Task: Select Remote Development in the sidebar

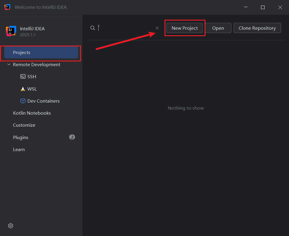Action: [37, 65]
